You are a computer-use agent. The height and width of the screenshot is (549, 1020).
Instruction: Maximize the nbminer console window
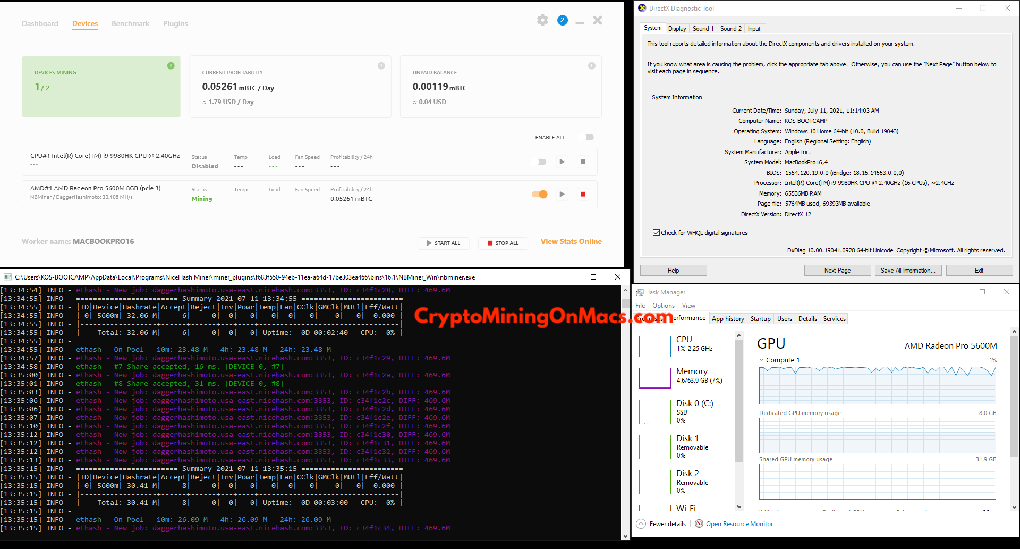[593, 277]
